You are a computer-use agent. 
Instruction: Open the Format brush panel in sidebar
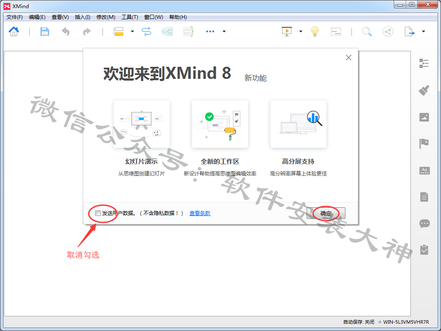[424, 91]
